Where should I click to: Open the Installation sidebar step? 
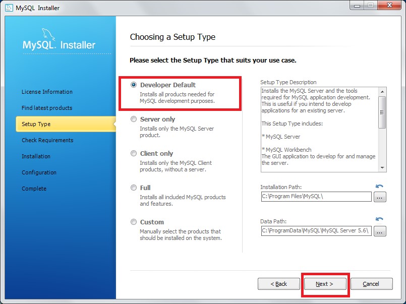click(x=36, y=156)
